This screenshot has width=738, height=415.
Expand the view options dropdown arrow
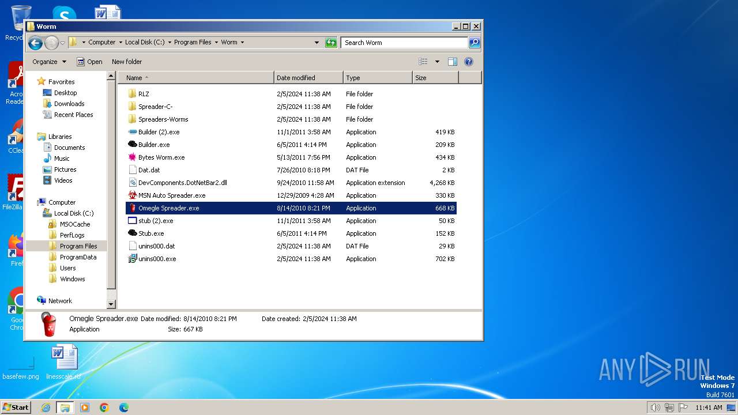tap(437, 62)
